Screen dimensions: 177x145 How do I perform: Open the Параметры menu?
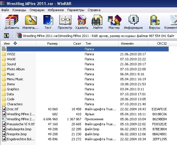click(x=76, y=10)
